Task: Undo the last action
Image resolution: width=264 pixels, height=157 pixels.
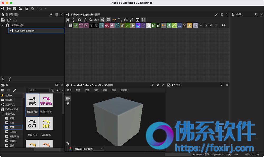Action: (x=32, y=9)
